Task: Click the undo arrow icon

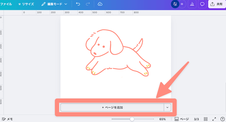Action: tap(78, 4)
